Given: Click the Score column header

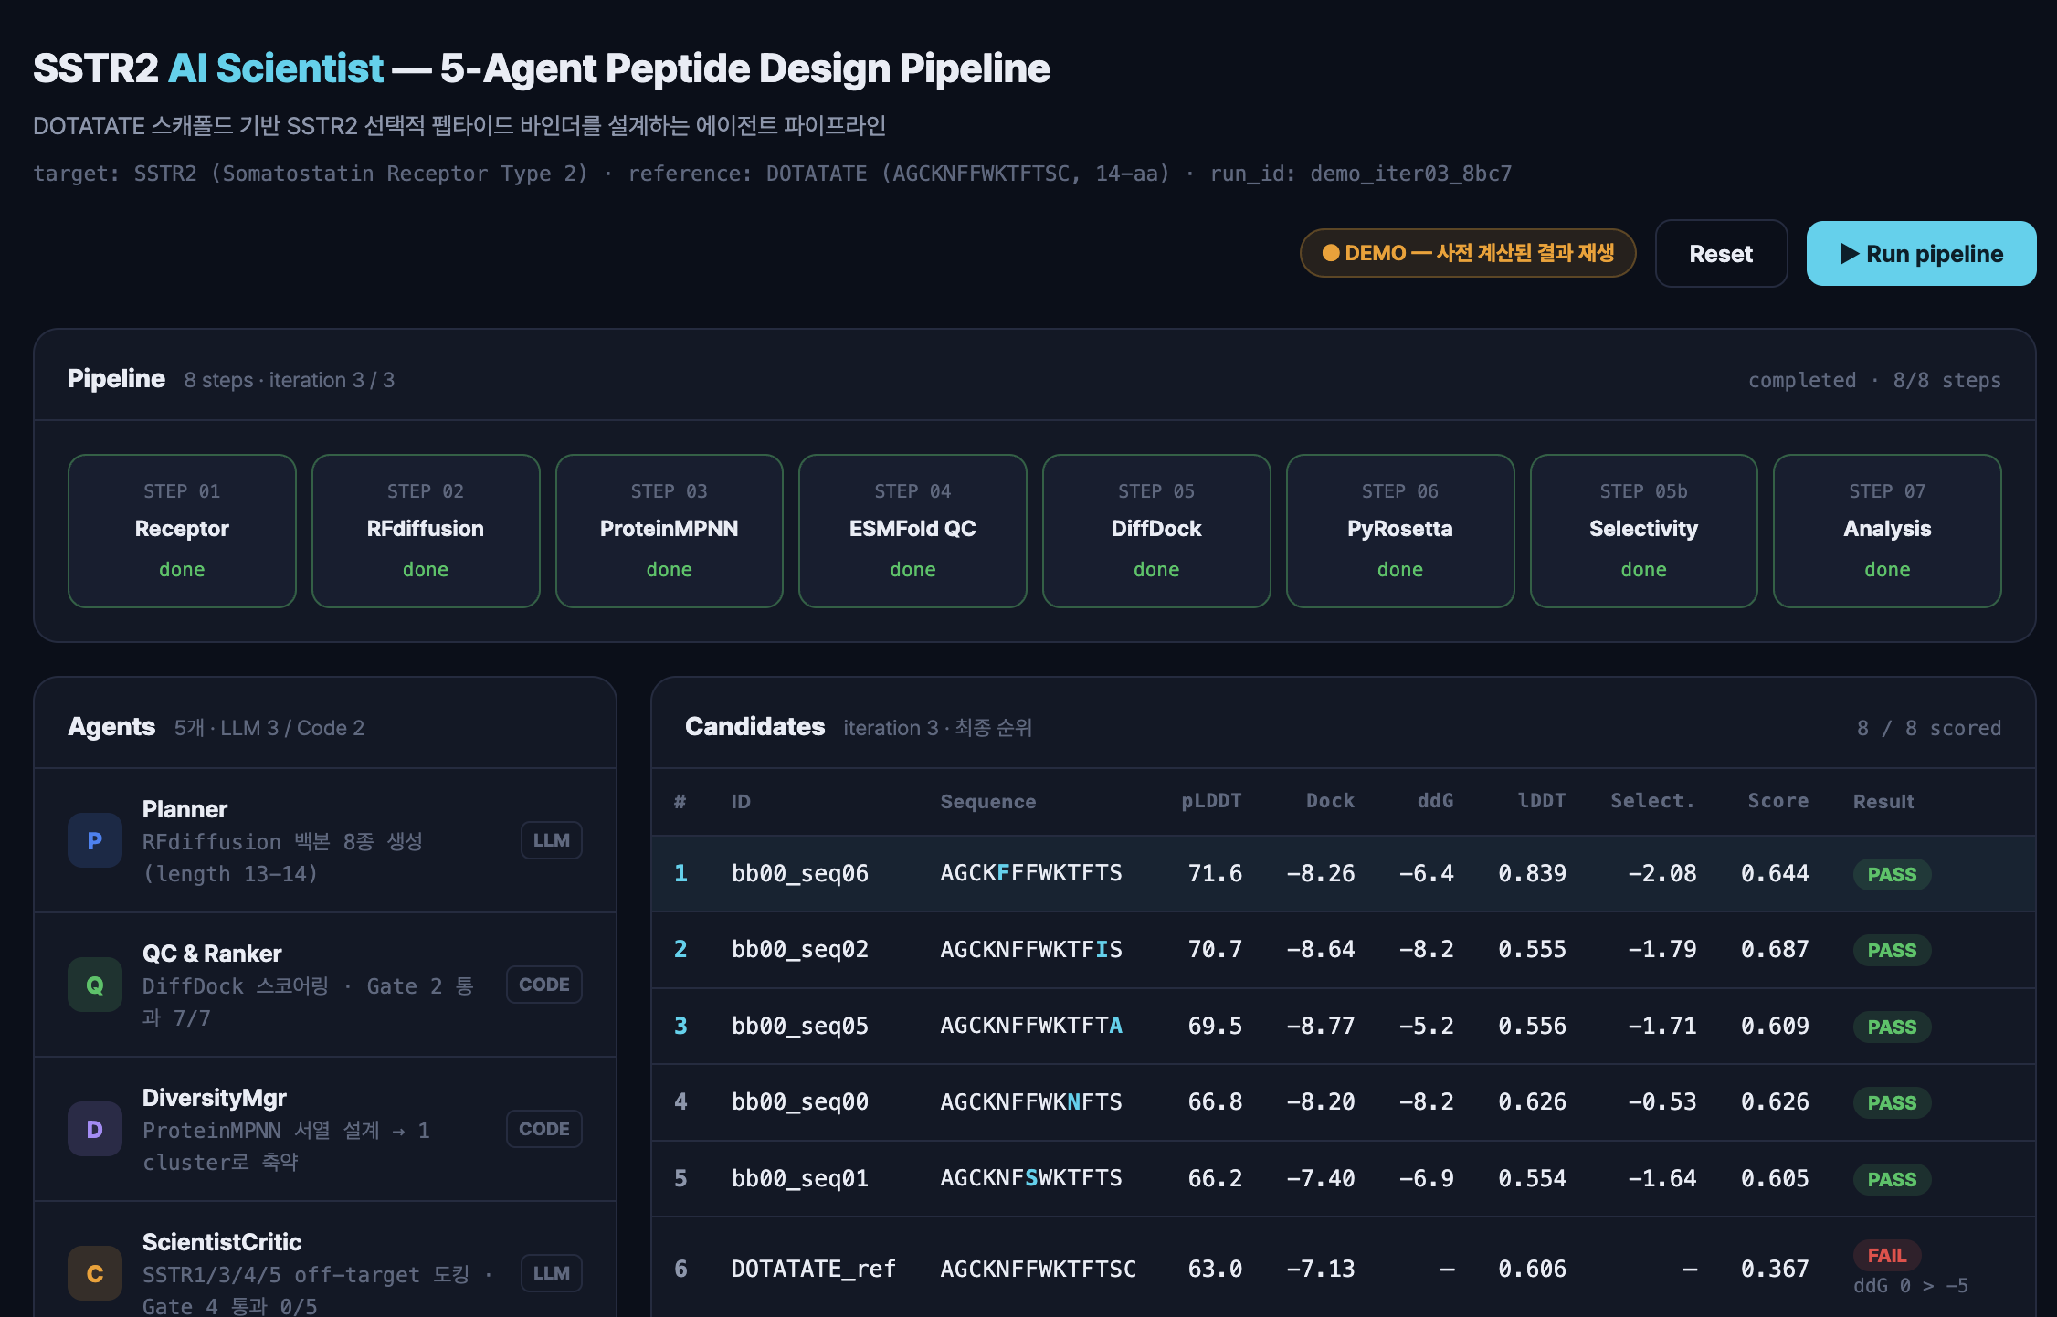Looking at the screenshot, I should point(1777,801).
